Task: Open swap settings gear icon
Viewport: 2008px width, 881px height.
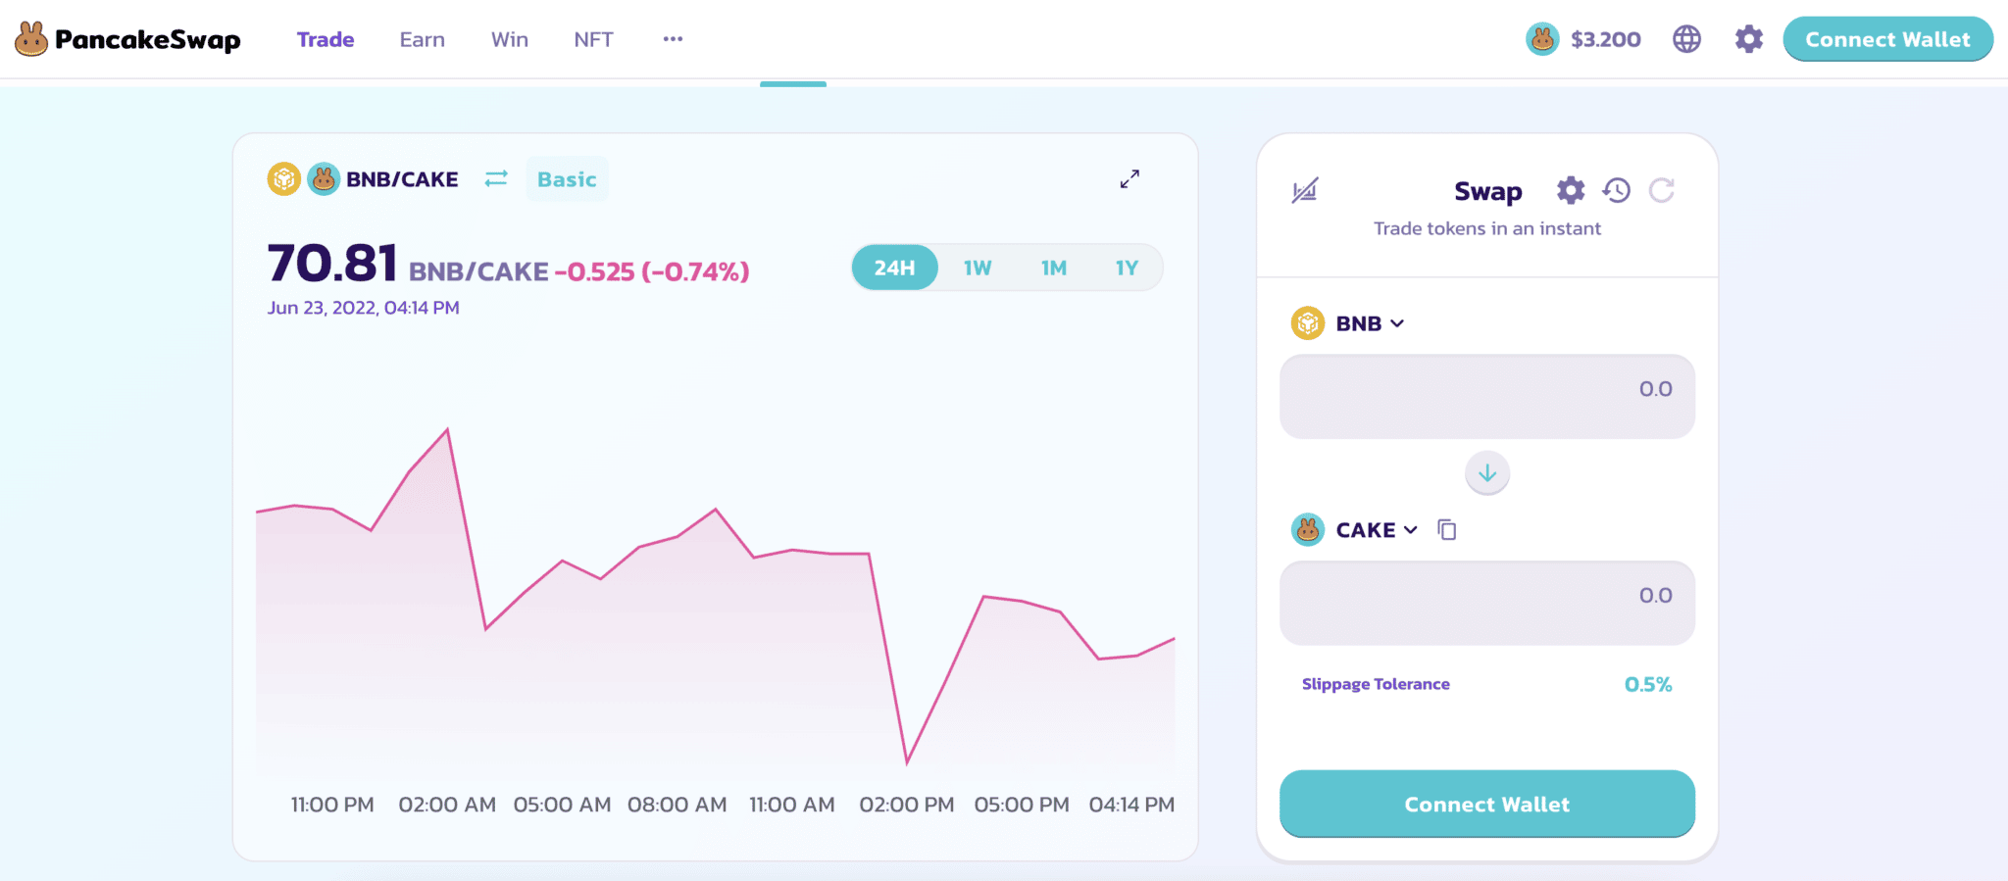Action: coord(1571,190)
